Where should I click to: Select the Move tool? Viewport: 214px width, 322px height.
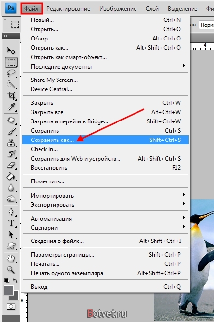click(11, 51)
